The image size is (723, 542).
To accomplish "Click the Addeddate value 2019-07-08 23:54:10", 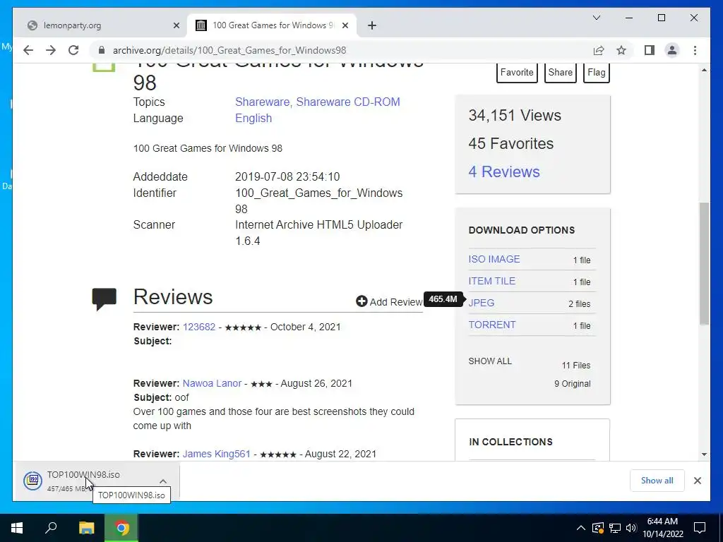I will point(287,177).
